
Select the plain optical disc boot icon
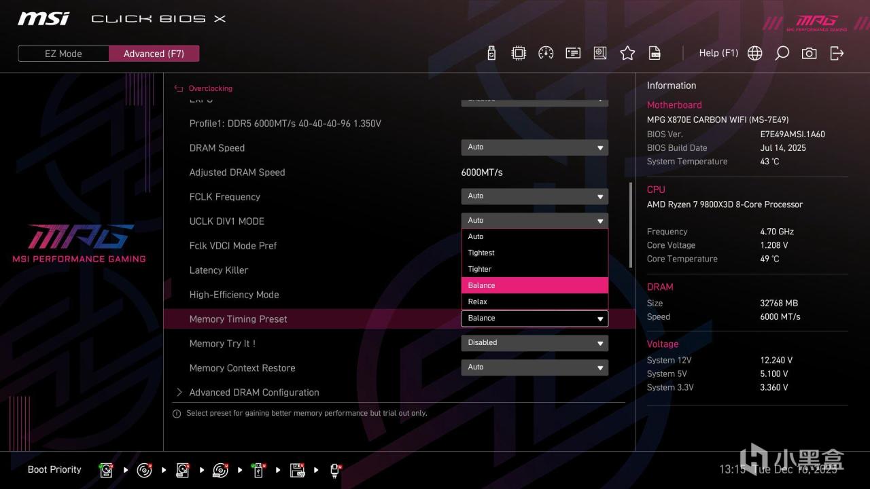pos(144,470)
